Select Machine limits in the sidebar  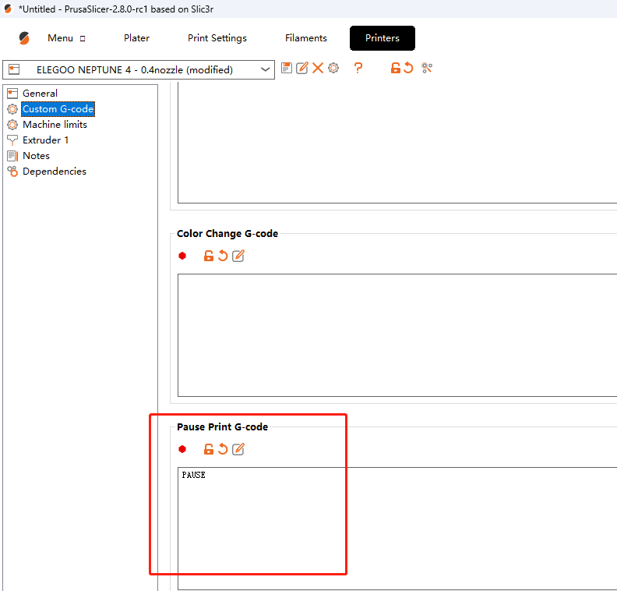pos(55,125)
